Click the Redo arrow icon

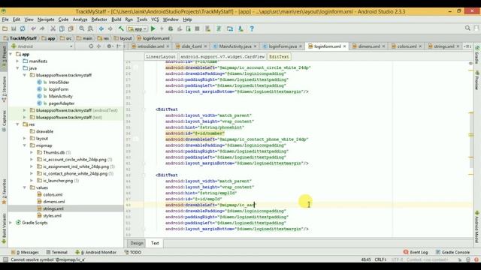(x=42, y=28)
